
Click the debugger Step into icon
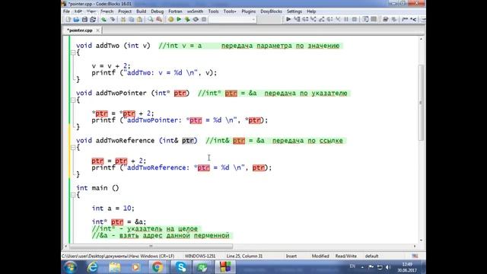[314, 19]
